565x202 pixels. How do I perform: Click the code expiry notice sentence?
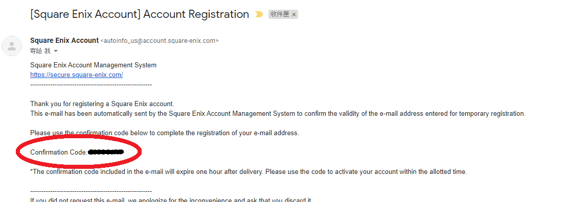248,172
